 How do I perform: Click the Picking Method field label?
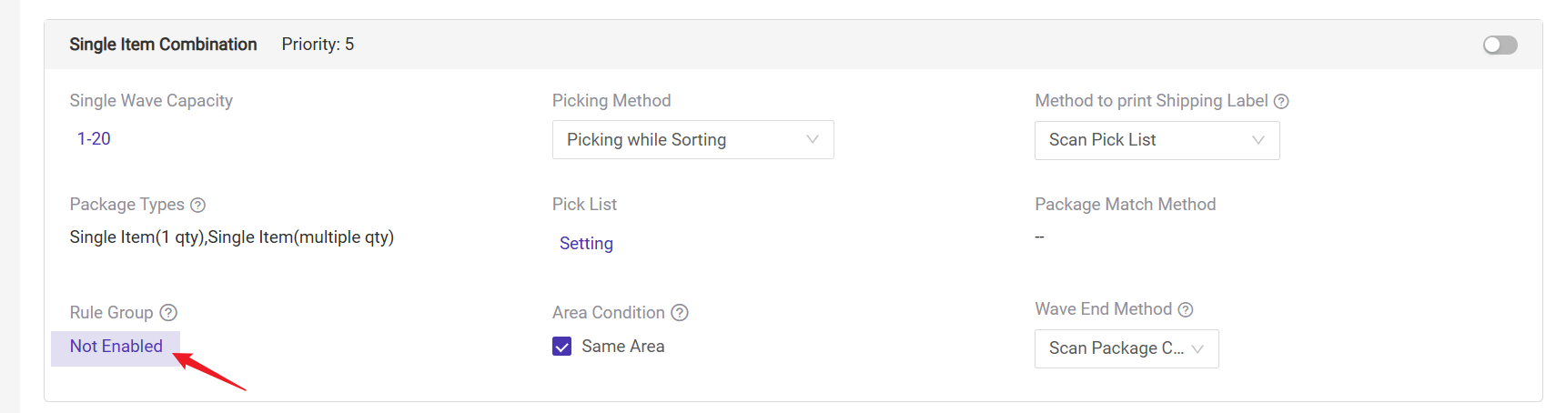point(611,101)
